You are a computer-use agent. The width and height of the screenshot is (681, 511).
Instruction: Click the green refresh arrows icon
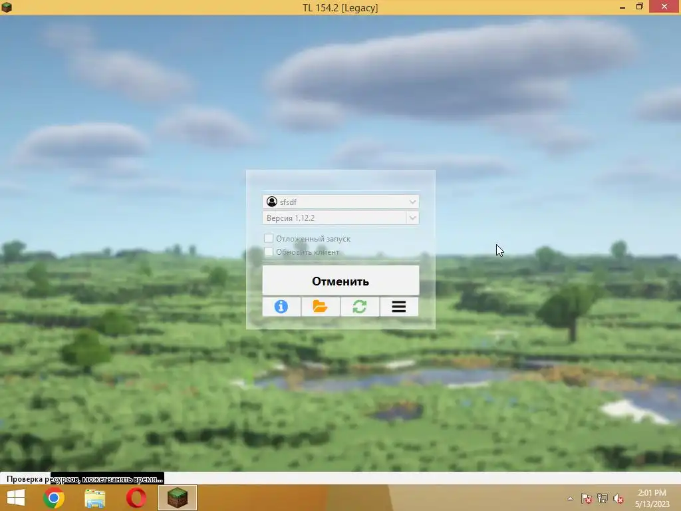(360, 307)
